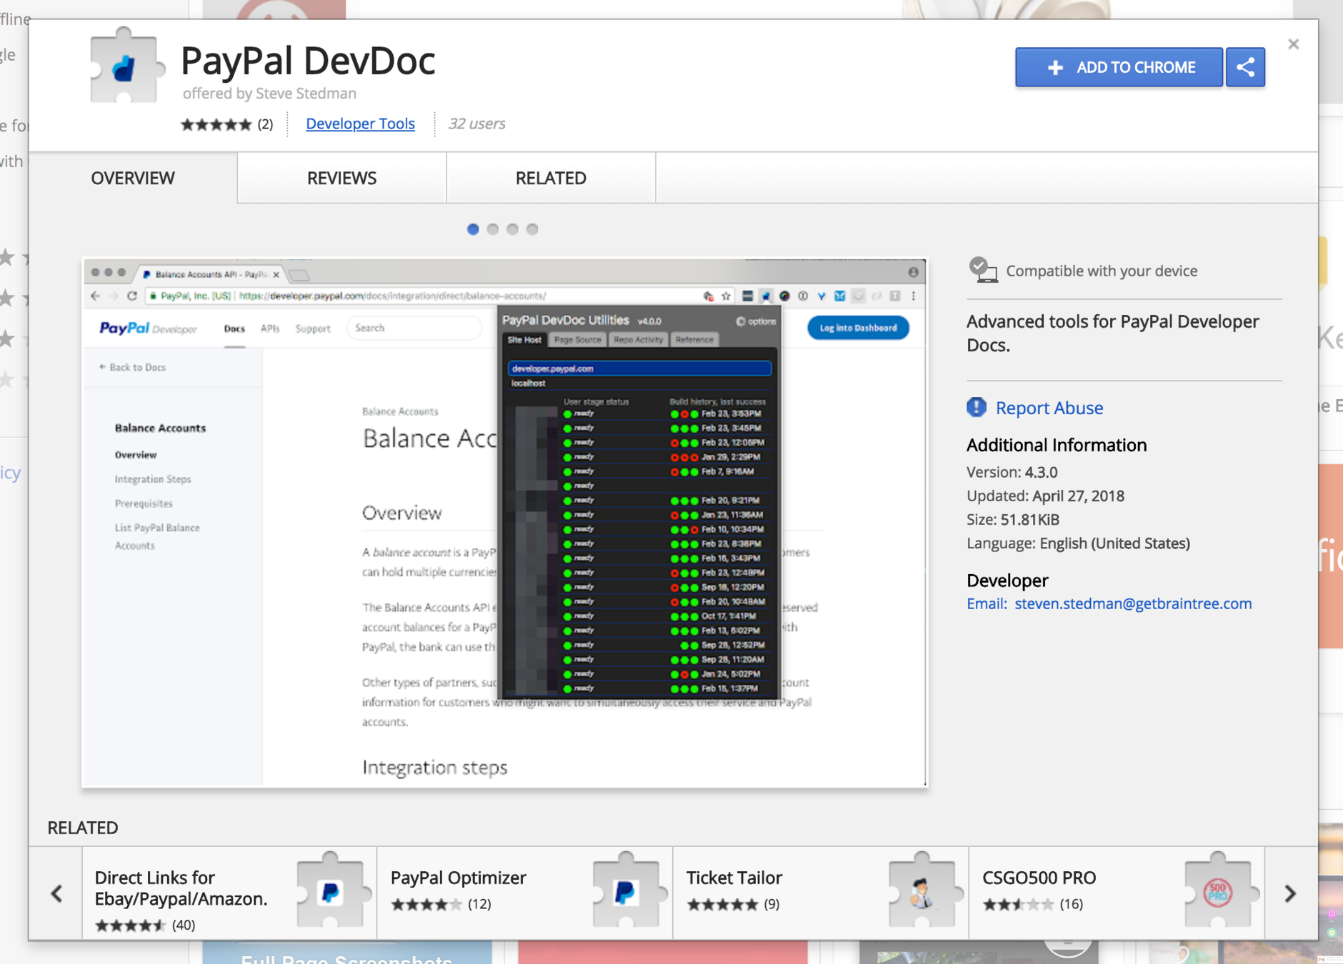Click the PayPal DevDoc puzzle-piece icon
The width and height of the screenshot is (1343, 964).
124,66
